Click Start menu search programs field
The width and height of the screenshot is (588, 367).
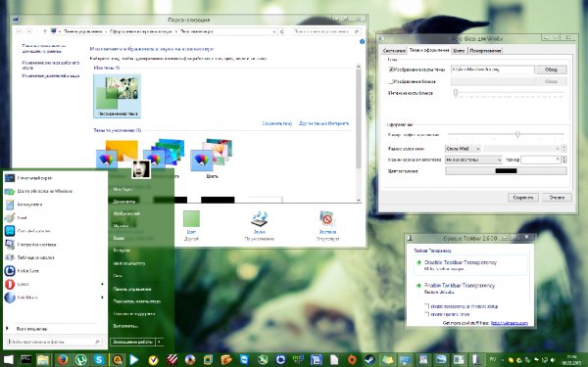coord(55,342)
